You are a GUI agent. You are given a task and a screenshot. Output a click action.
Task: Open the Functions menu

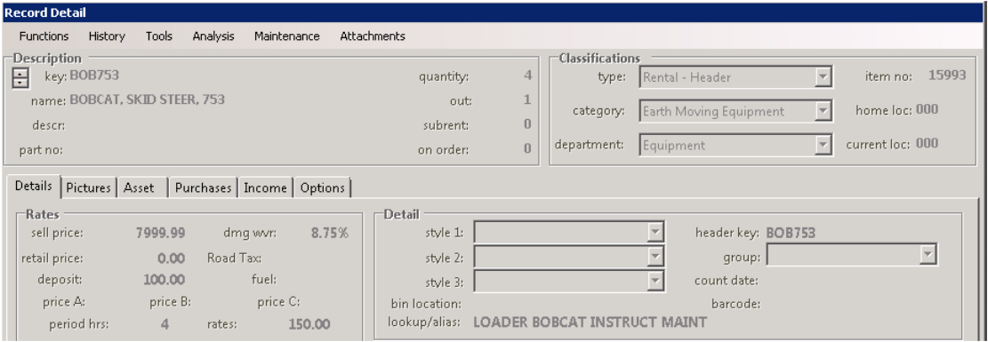(44, 36)
